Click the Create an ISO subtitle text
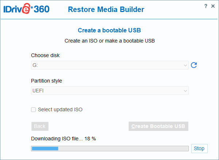Image resolution: width=219 pixels, height=160 pixels. [x=109, y=41]
